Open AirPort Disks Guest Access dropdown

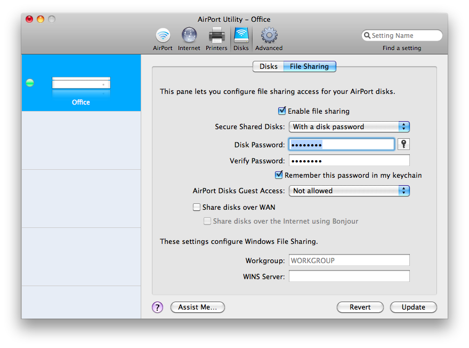349,191
